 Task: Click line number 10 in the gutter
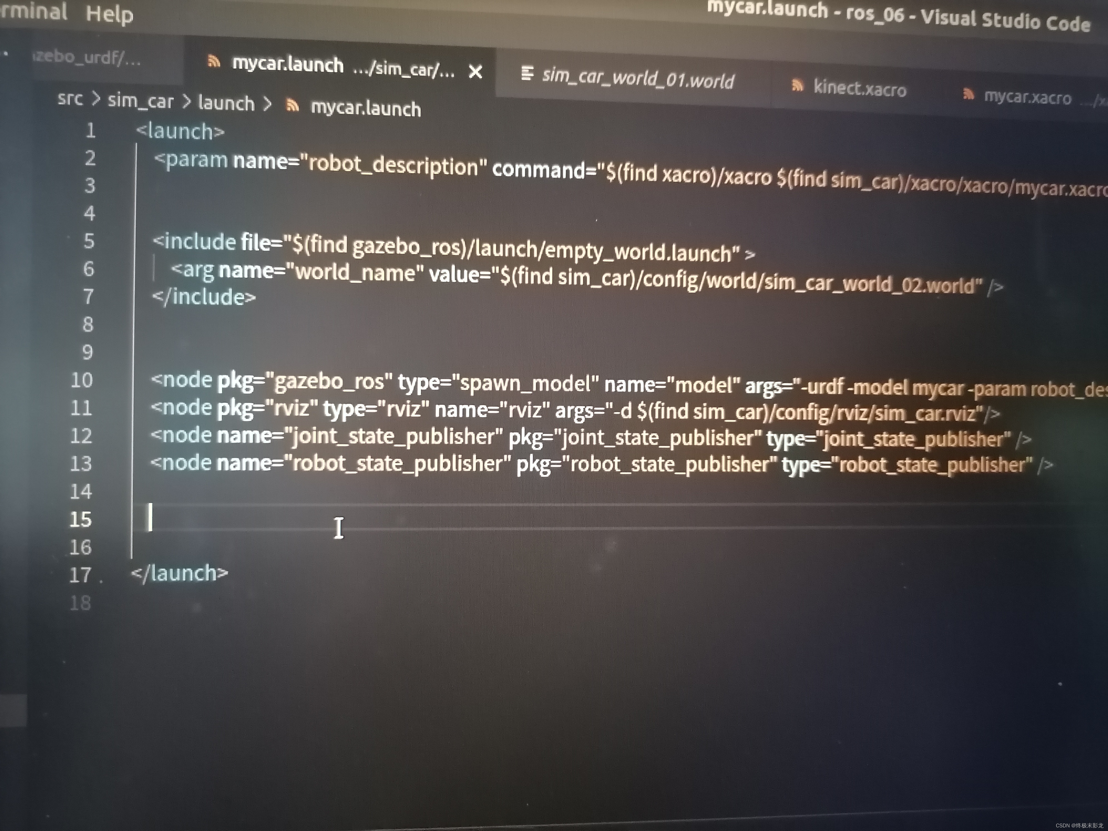(x=82, y=380)
